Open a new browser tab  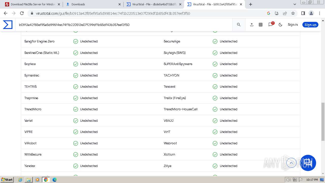point(251,4)
